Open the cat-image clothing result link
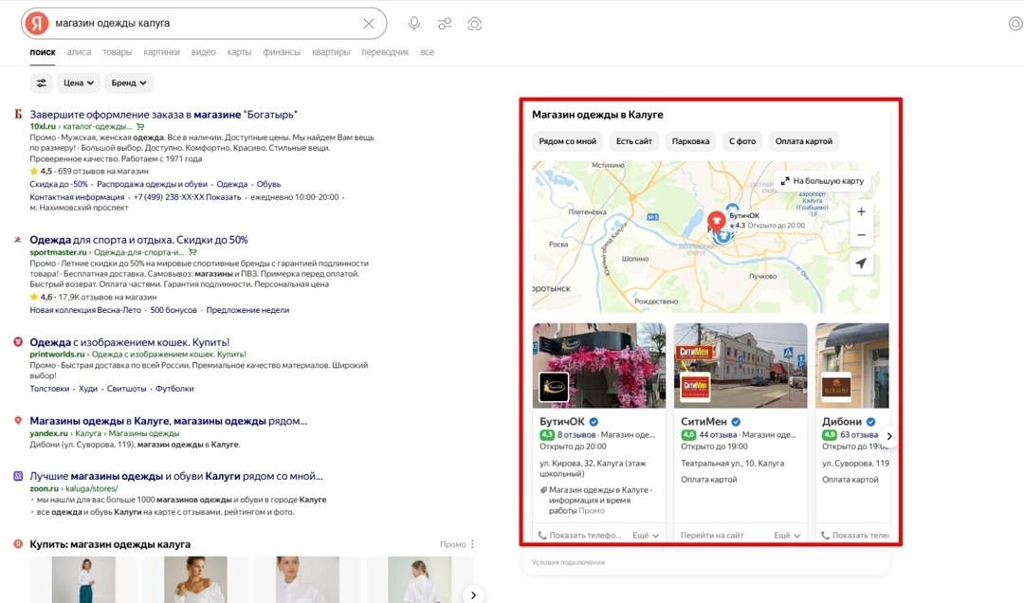 pos(129,342)
